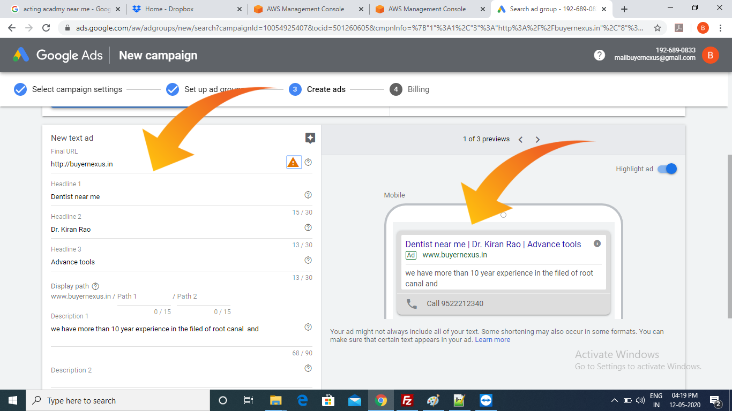Click the ENG IN language indicator
The image size is (732, 411).
(x=656, y=400)
